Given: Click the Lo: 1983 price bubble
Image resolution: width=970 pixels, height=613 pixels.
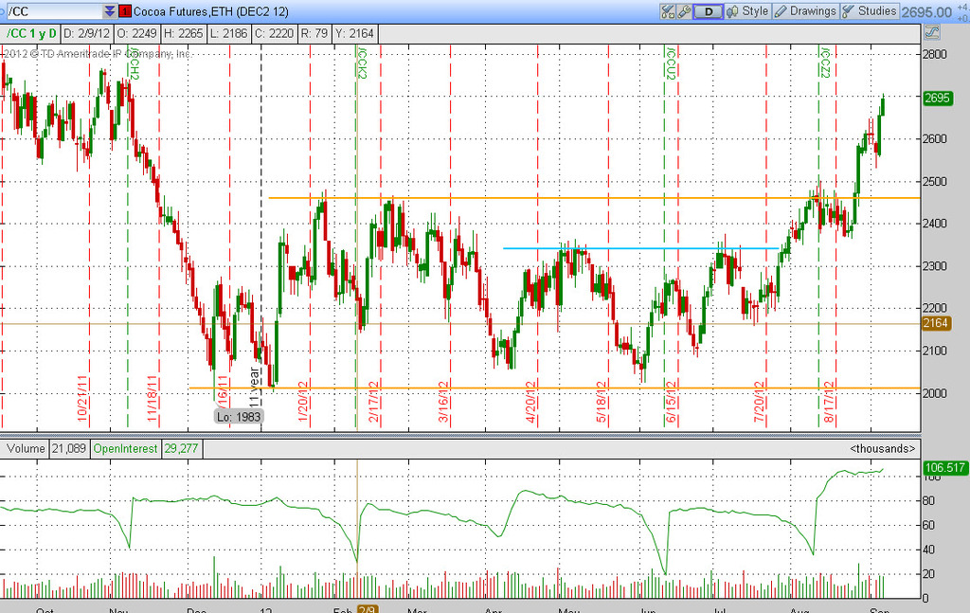Looking at the screenshot, I should coord(239,416).
